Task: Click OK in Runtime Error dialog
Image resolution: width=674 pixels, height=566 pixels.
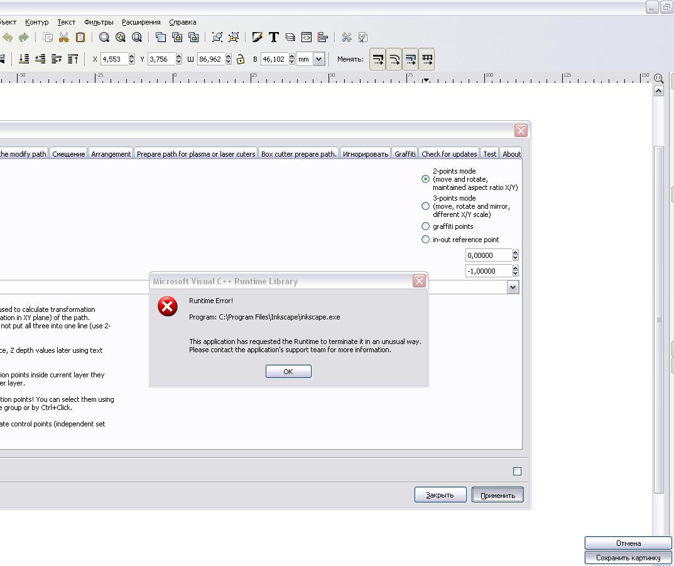Action: click(288, 372)
